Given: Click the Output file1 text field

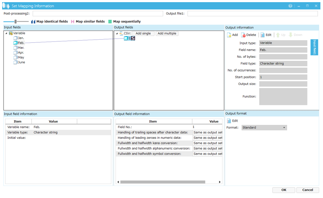Looking at the screenshot, I should 252,14.
